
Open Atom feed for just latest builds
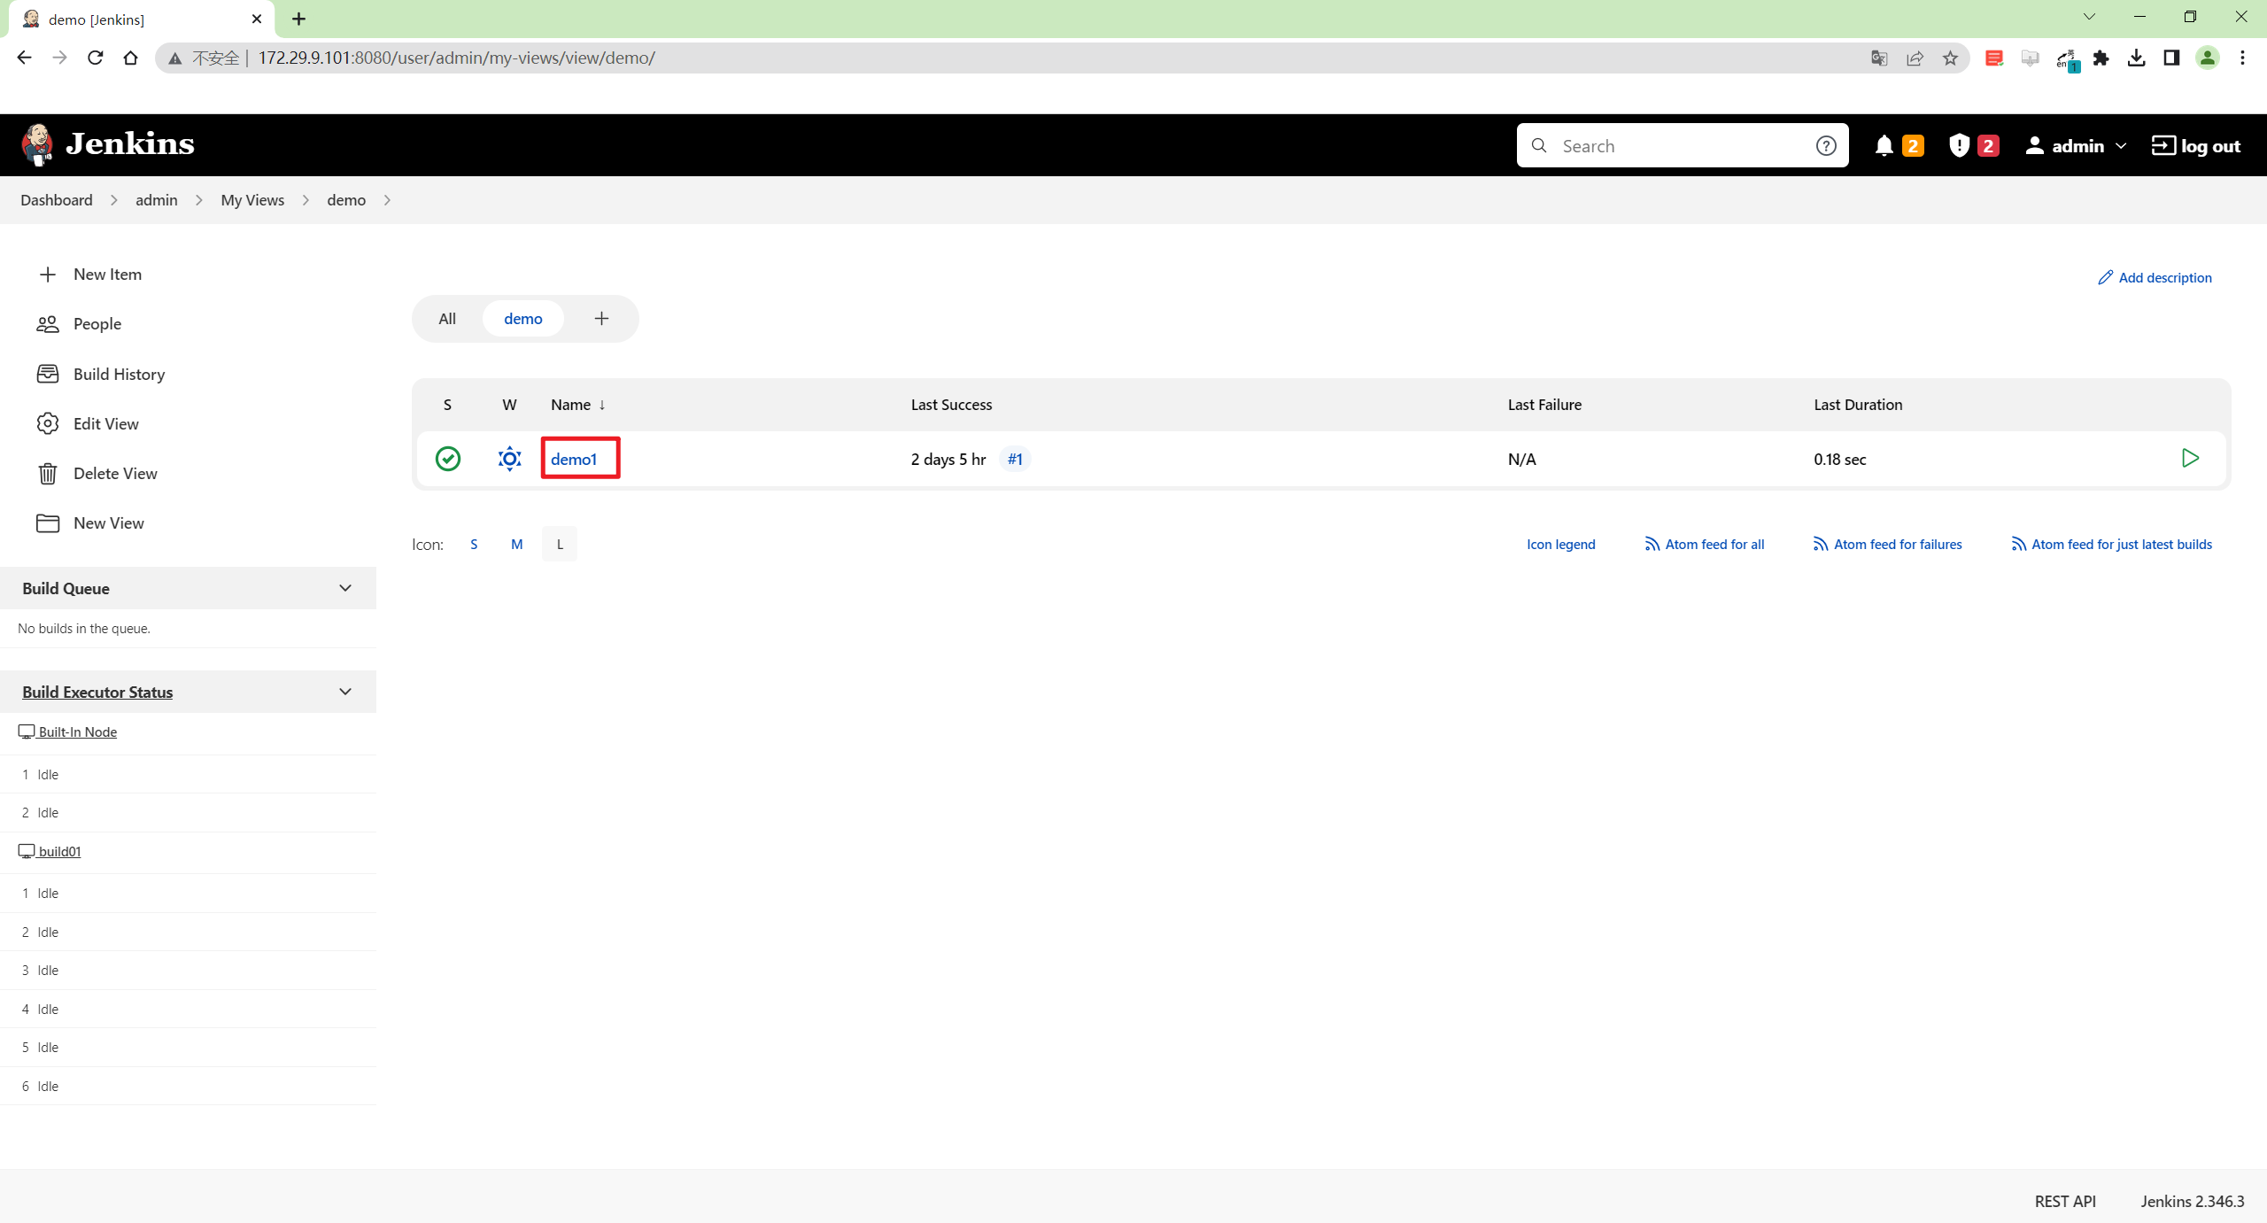2111,544
